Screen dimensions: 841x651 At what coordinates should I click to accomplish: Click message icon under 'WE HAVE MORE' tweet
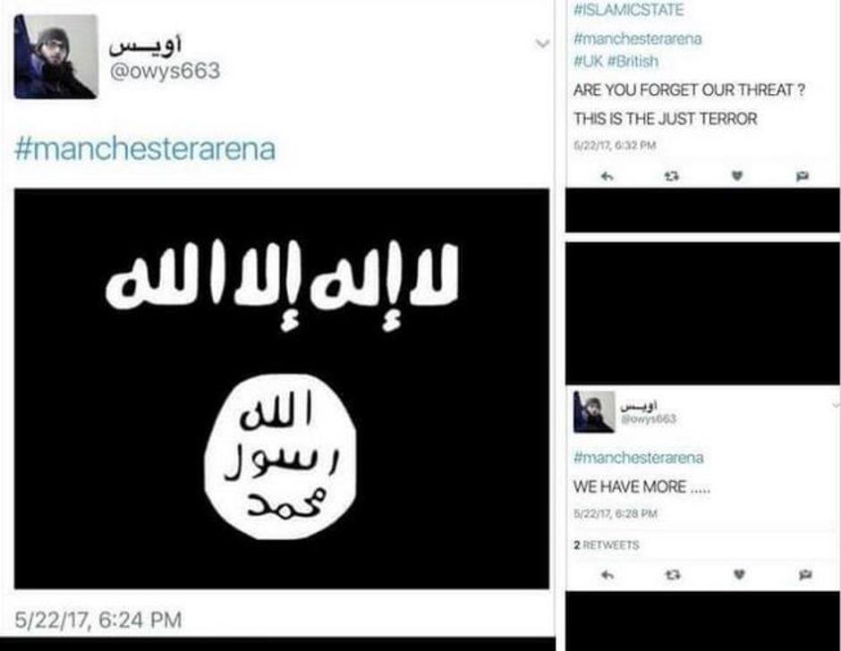804,575
